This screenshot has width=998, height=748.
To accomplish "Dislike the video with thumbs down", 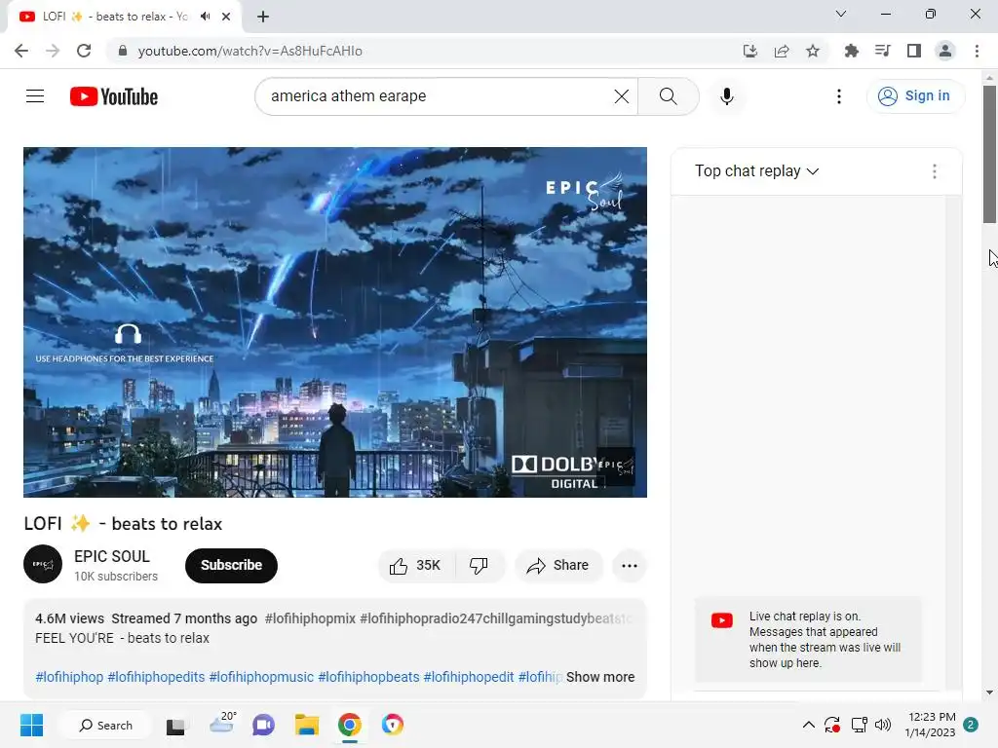I will tap(479, 566).
